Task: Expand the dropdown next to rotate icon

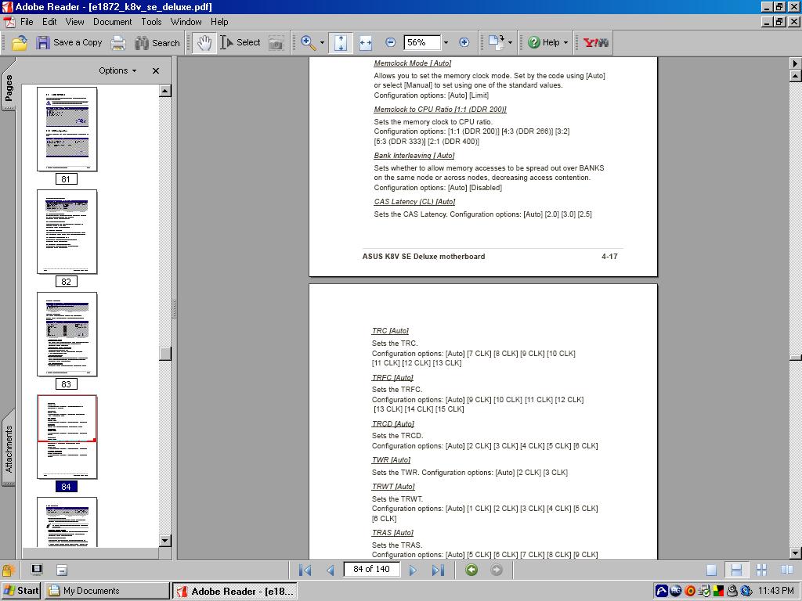Action: (510, 43)
